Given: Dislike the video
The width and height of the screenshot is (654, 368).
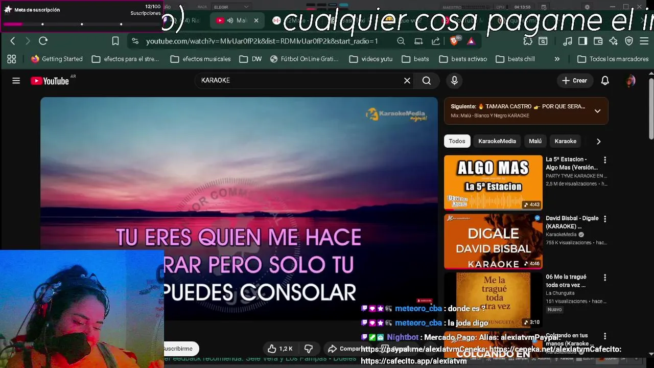Looking at the screenshot, I should click(x=309, y=349).
